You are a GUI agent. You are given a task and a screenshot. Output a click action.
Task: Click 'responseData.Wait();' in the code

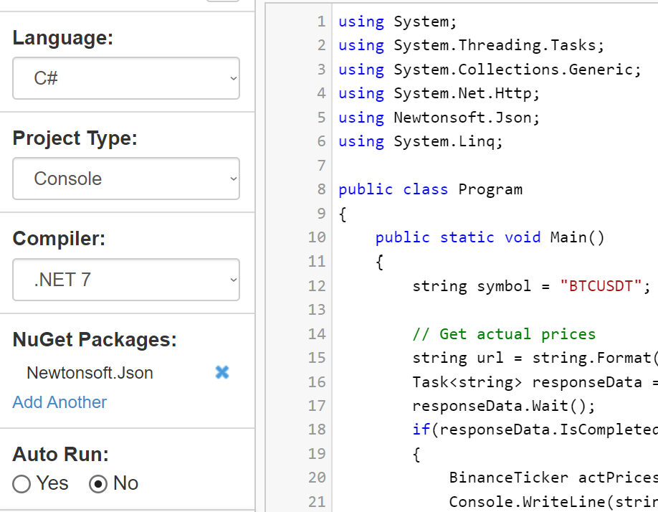tap(504, 406)
